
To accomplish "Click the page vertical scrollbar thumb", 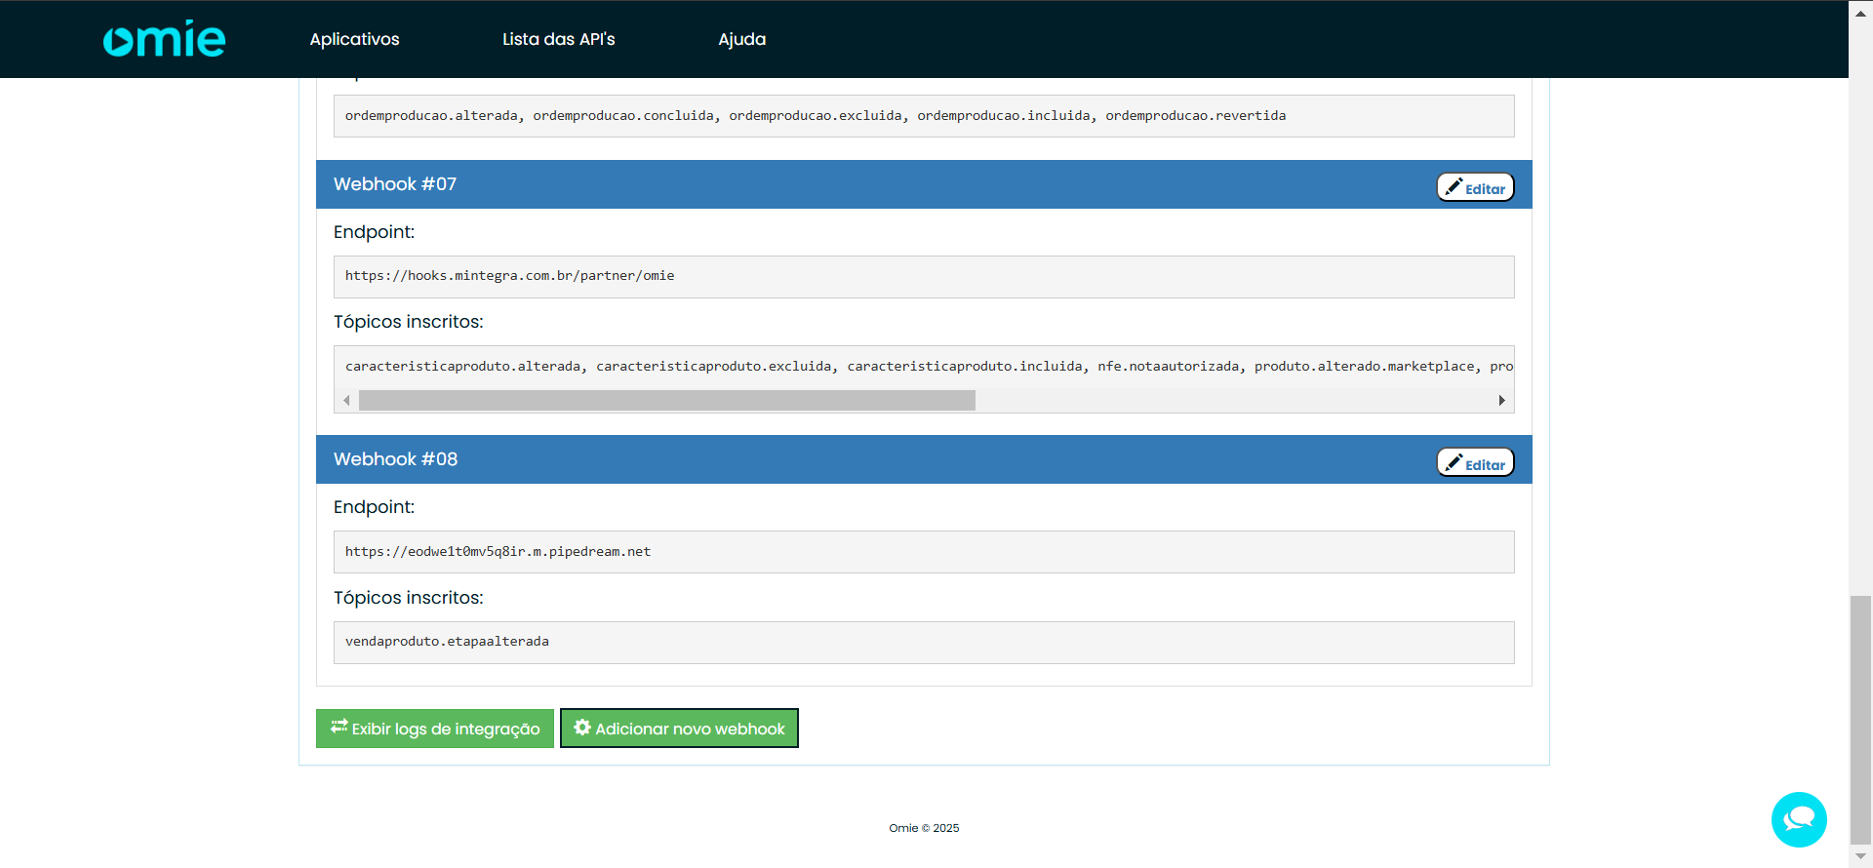I will (1861, 720).
